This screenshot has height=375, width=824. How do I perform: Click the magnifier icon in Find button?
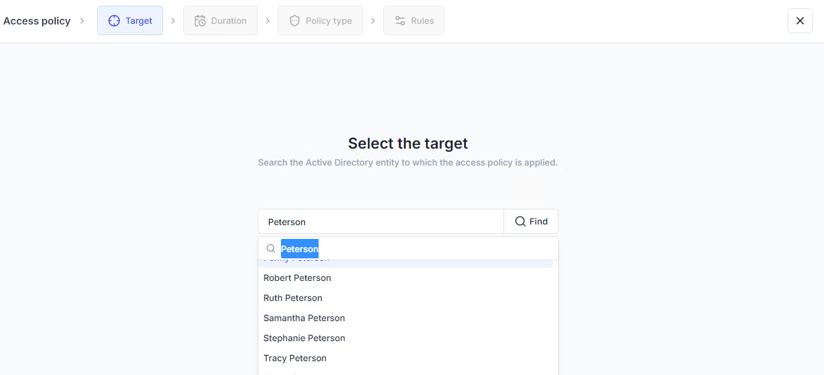pos(520,221)
